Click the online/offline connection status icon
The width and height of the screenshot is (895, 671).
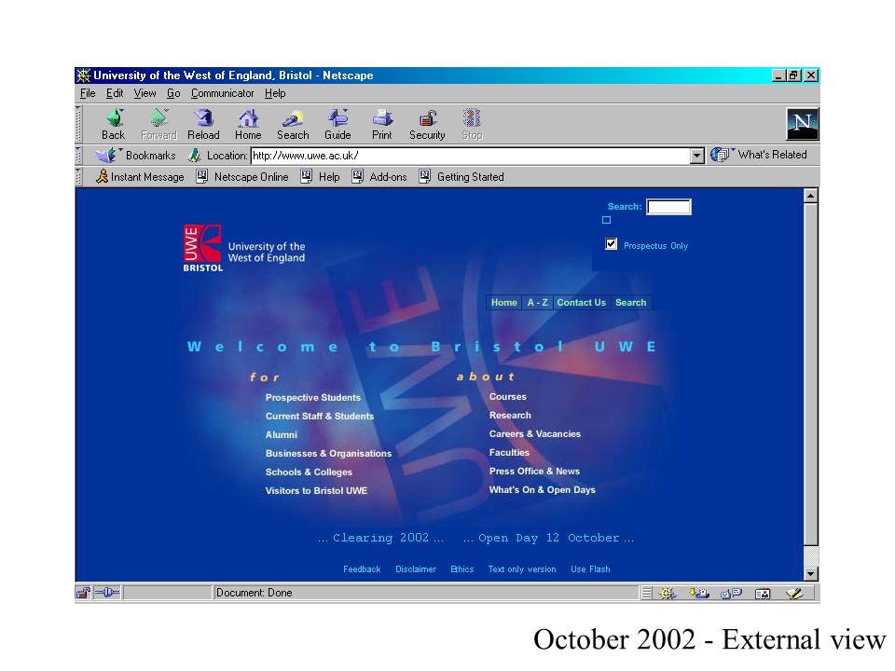click(x=106, y=593)
